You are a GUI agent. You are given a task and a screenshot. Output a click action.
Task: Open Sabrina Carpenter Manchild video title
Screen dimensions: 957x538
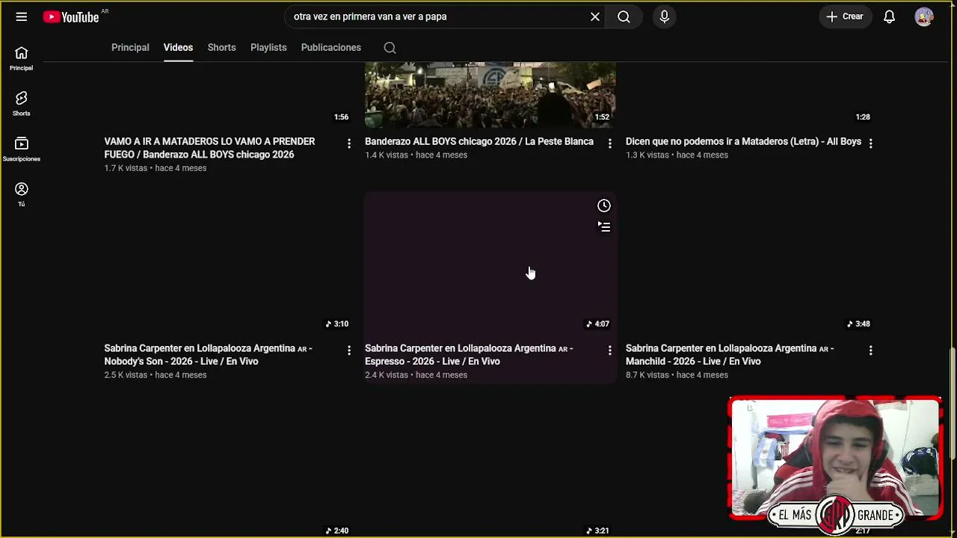pyautogui.click(x=730, y=355)
